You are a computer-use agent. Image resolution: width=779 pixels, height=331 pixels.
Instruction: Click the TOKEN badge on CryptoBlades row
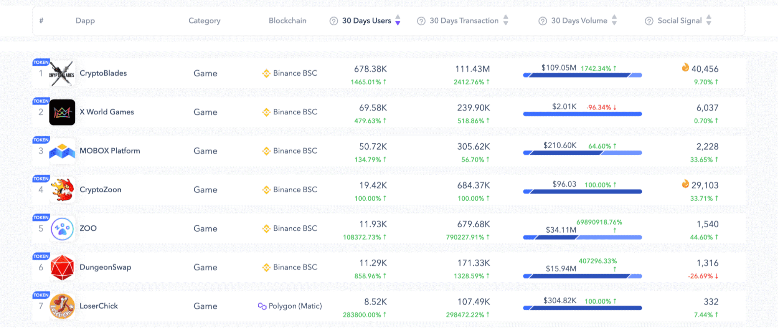tap(41, 62)
